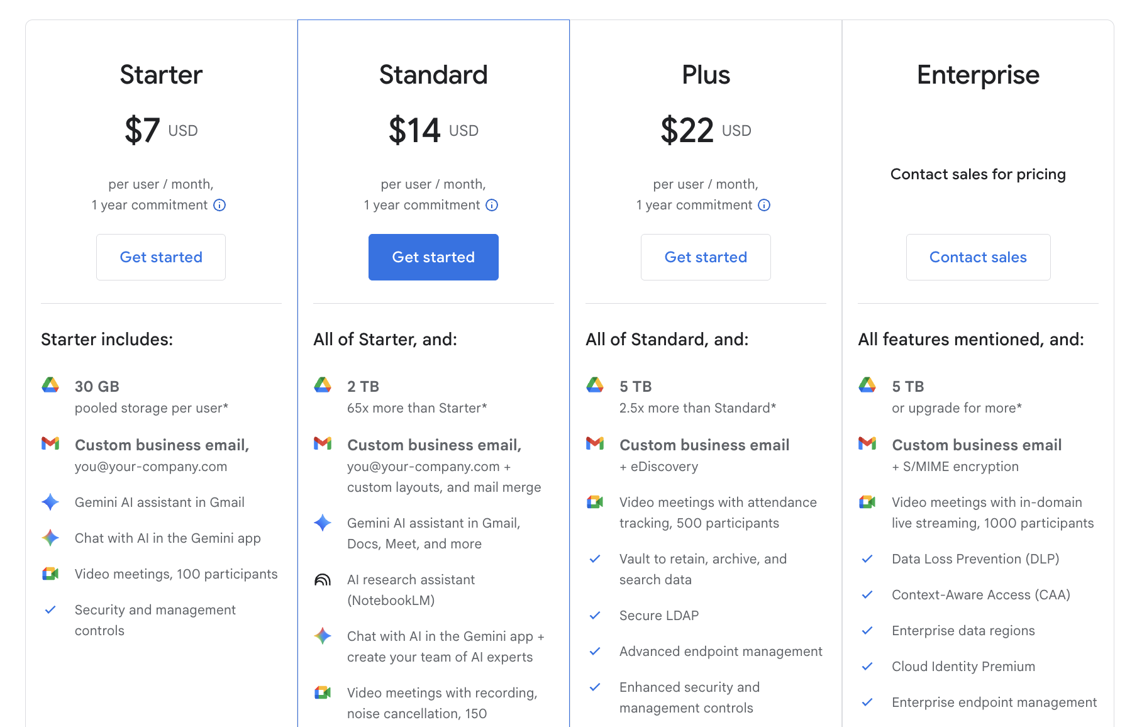This screenshot has height=727, width=1137.
Task: Click the info icon beside Plus commitment
Action: pyautogui.click(x=764, y=205)
